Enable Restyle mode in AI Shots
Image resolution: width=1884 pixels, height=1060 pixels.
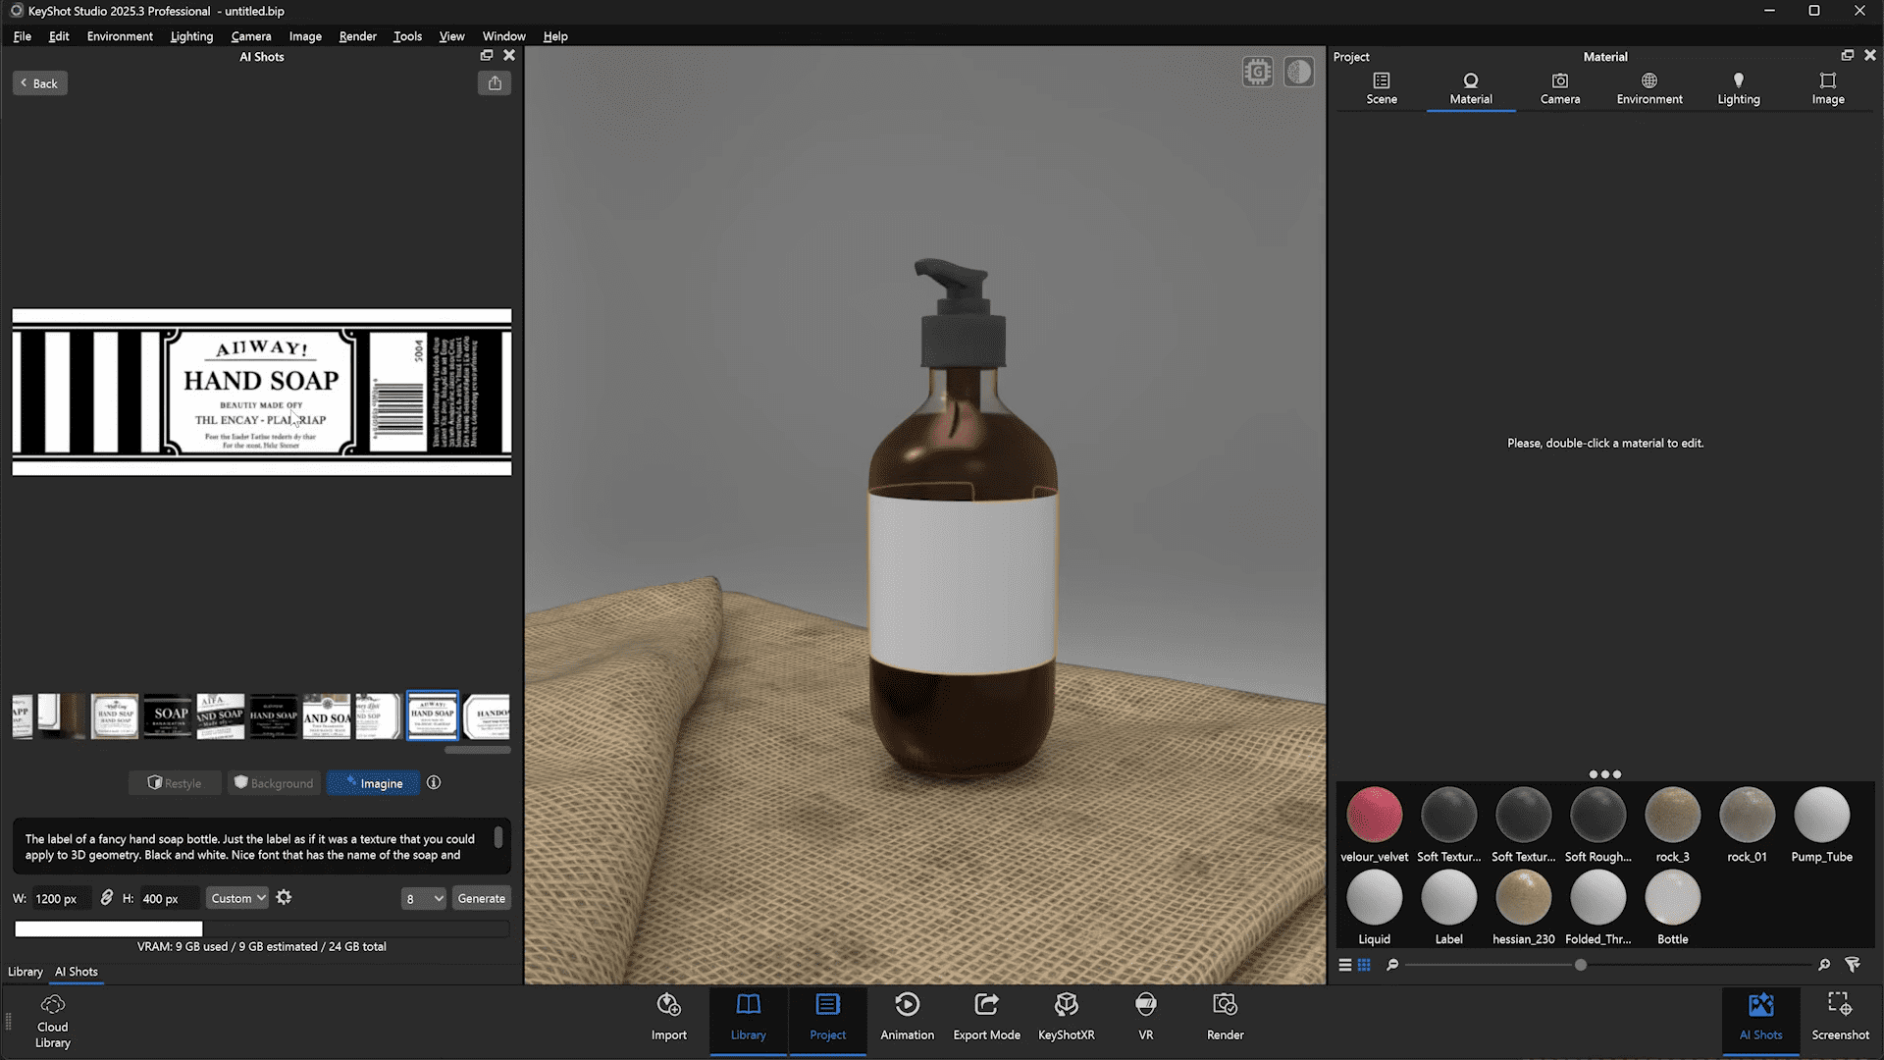coord(175,782)
